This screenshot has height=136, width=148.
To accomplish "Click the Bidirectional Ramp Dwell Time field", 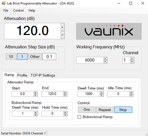I will [23, 113].
